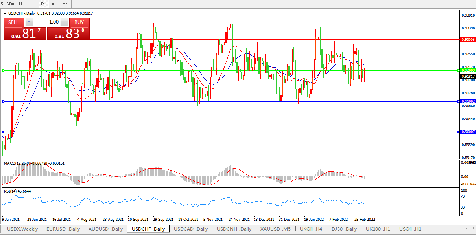Decrease lot volume with the down arrow
Viewport: 476px width, 235px height.
coord(29,22)
